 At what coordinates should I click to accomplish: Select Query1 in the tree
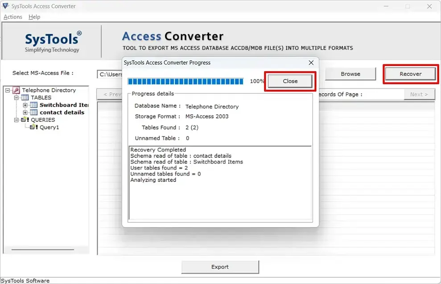tap(49, 127)
